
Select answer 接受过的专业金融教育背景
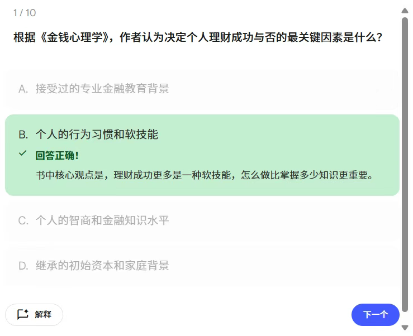point(102,89)
